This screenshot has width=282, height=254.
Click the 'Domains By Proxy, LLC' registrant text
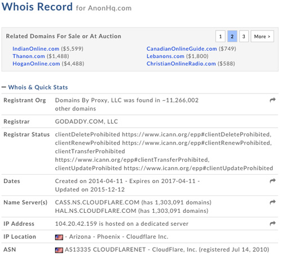[x=89, y=100]
